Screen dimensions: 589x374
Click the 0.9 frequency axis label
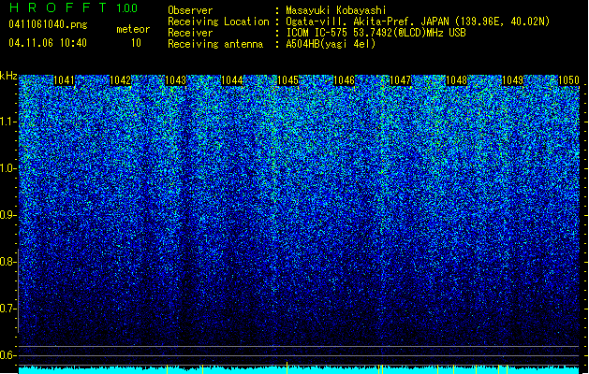[x=8, y=215]
